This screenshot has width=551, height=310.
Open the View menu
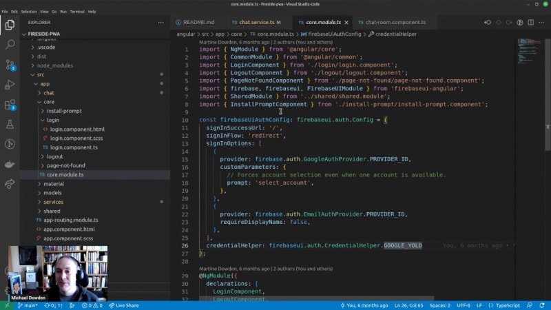click(44, 12)
